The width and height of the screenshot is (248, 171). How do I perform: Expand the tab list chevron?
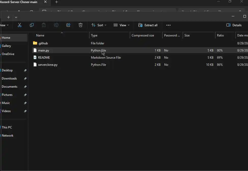(16, 17)
